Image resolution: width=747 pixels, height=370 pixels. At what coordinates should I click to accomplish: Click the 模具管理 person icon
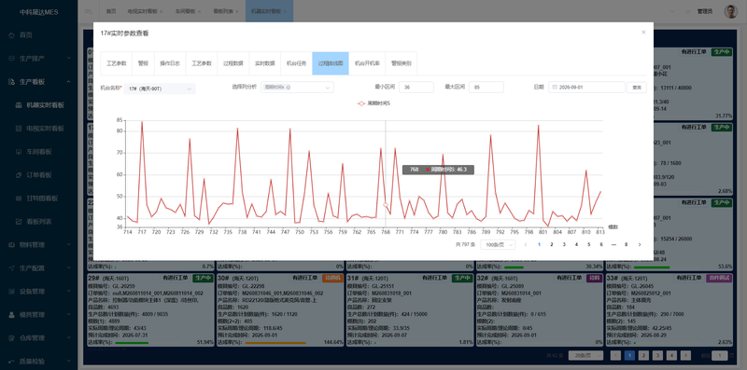pos(11,315)
